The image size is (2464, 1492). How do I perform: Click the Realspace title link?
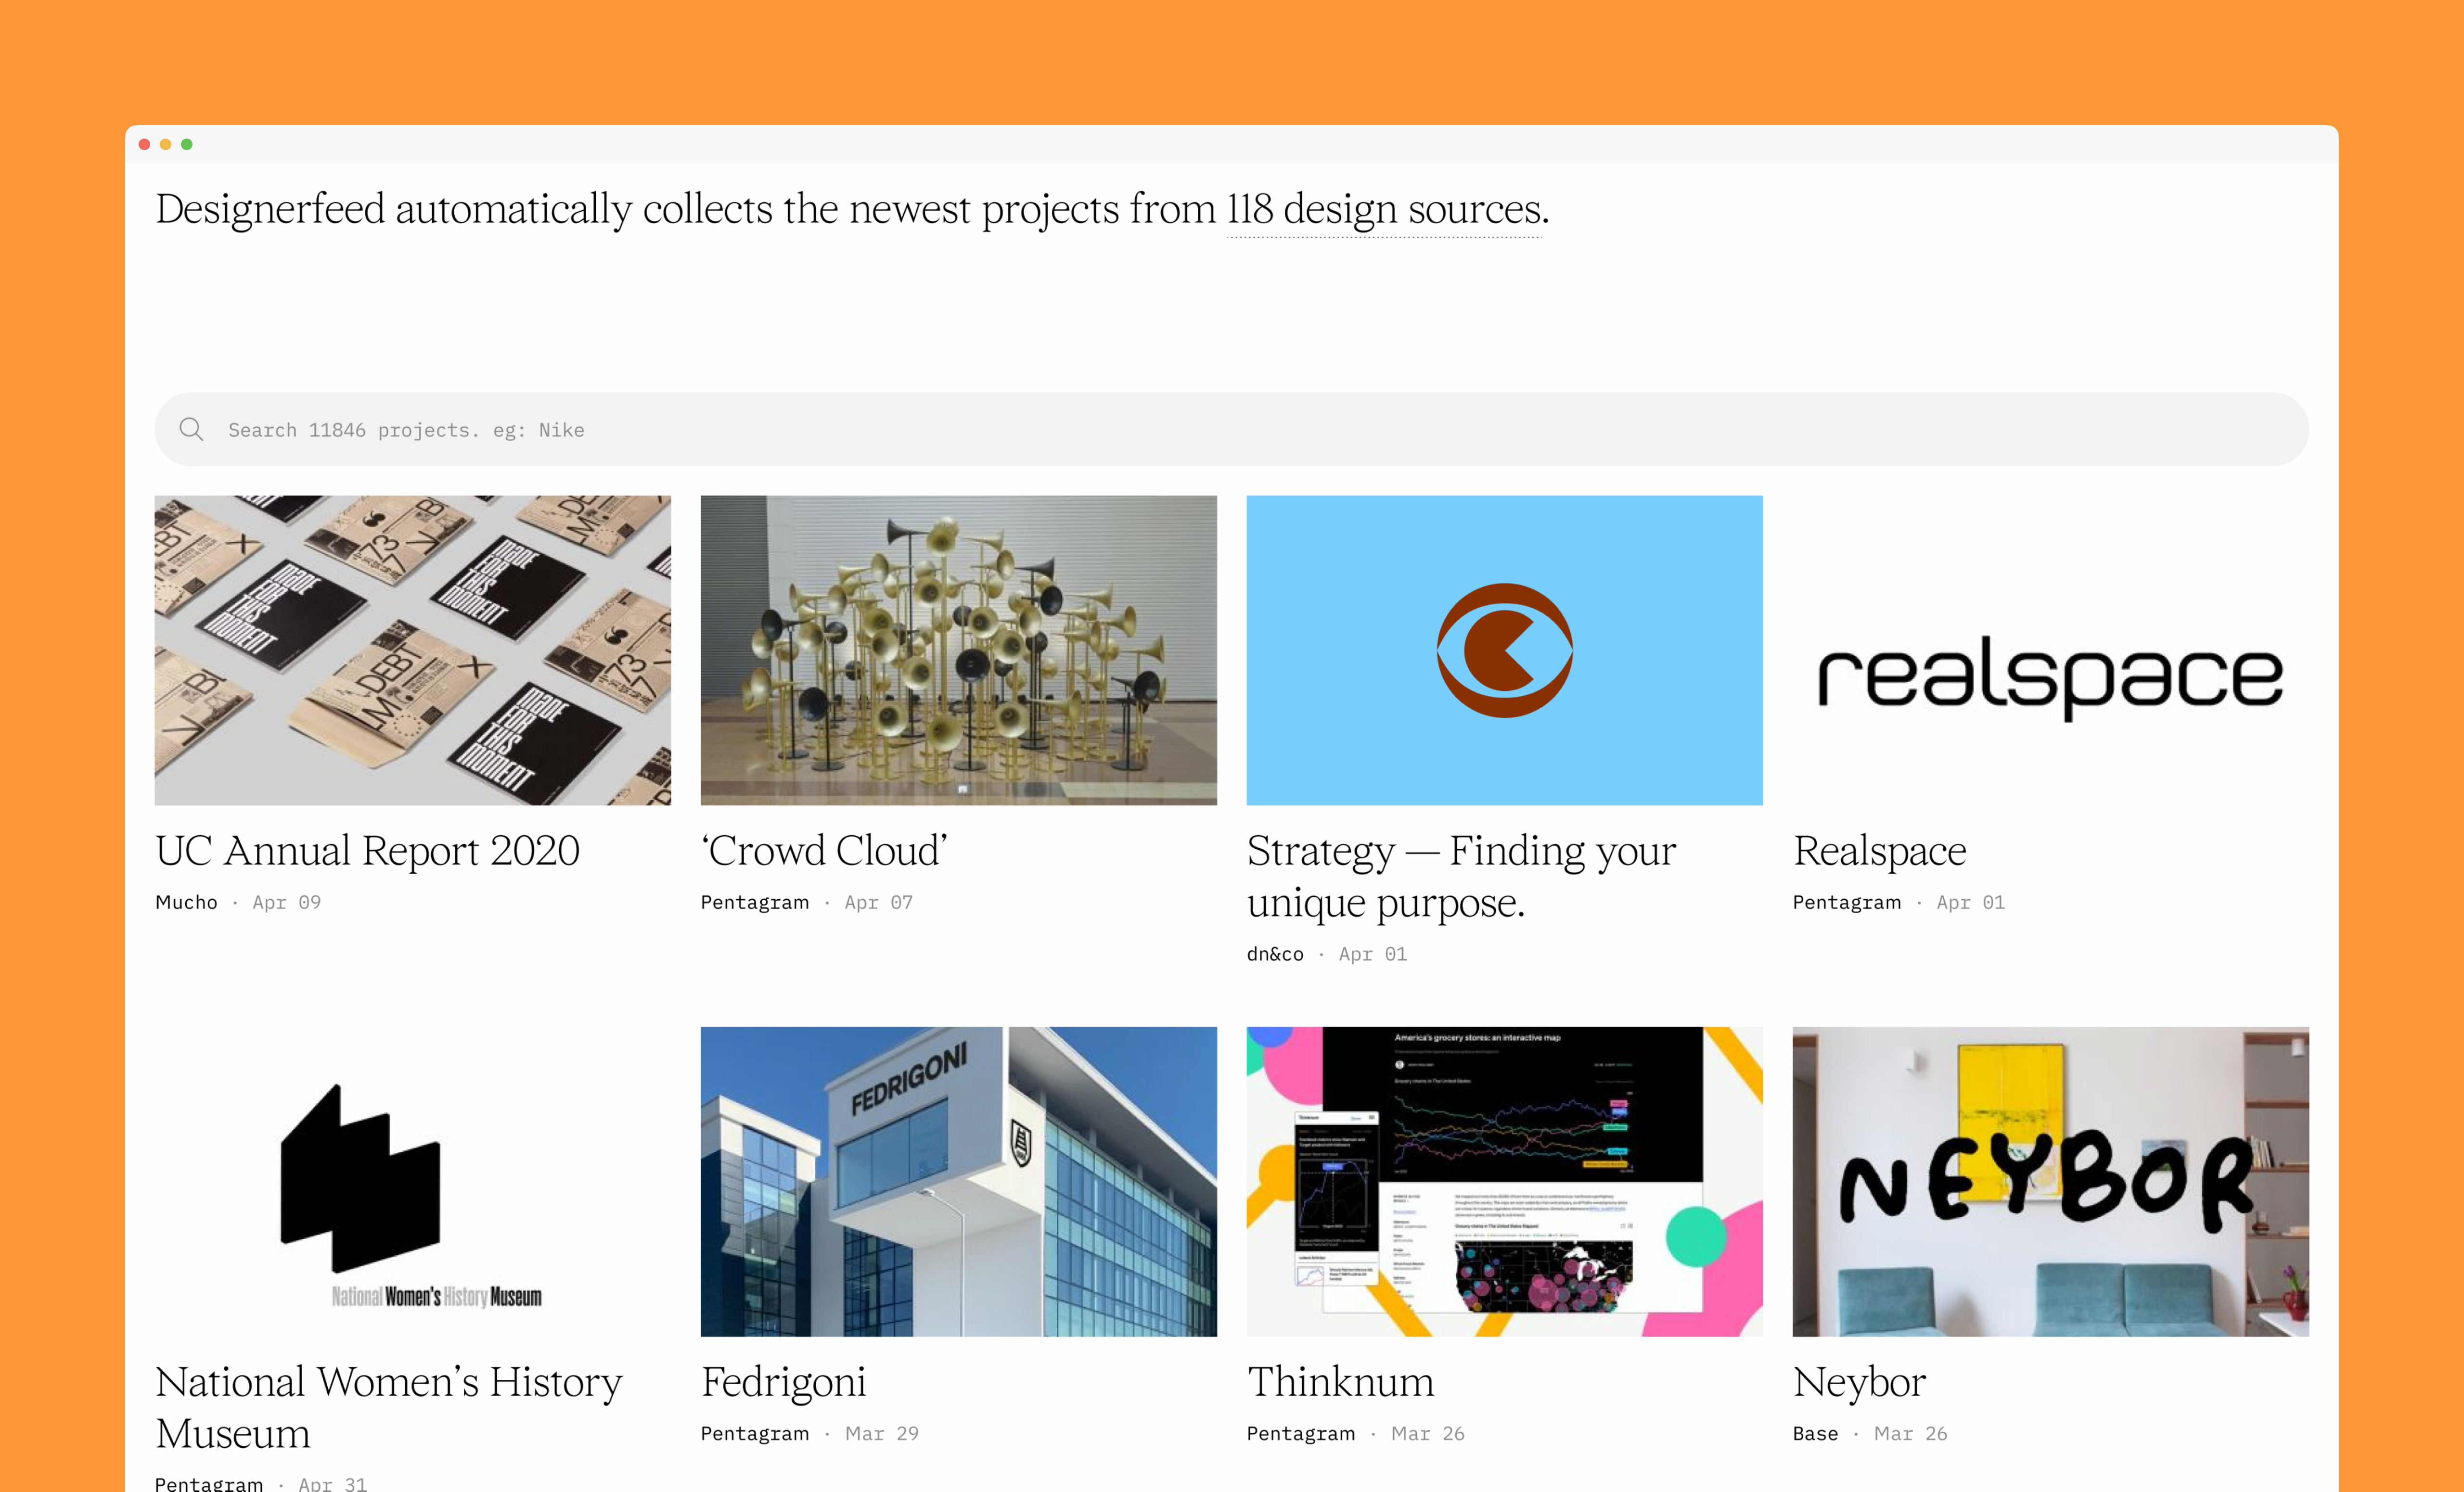pyautogui.click(x=1879, y=851)
